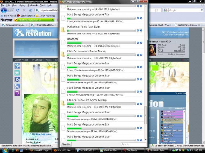Image resolution: width=205 pixels, height=153 pixels.
Task: Click the downloads Search field
Action: 133,144
